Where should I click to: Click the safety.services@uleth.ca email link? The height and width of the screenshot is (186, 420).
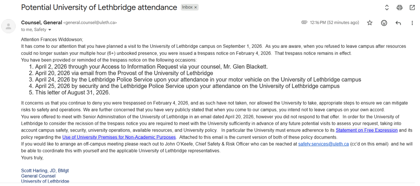click(323, 144)
